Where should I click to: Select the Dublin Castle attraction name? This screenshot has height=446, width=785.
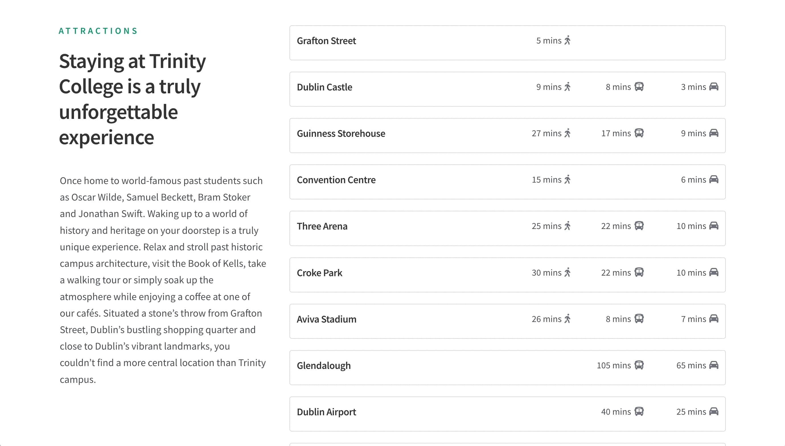click(324, 87)
